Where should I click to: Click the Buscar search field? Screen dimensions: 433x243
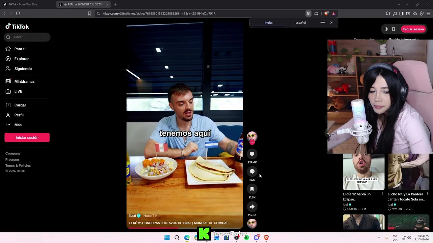[27, 37]
